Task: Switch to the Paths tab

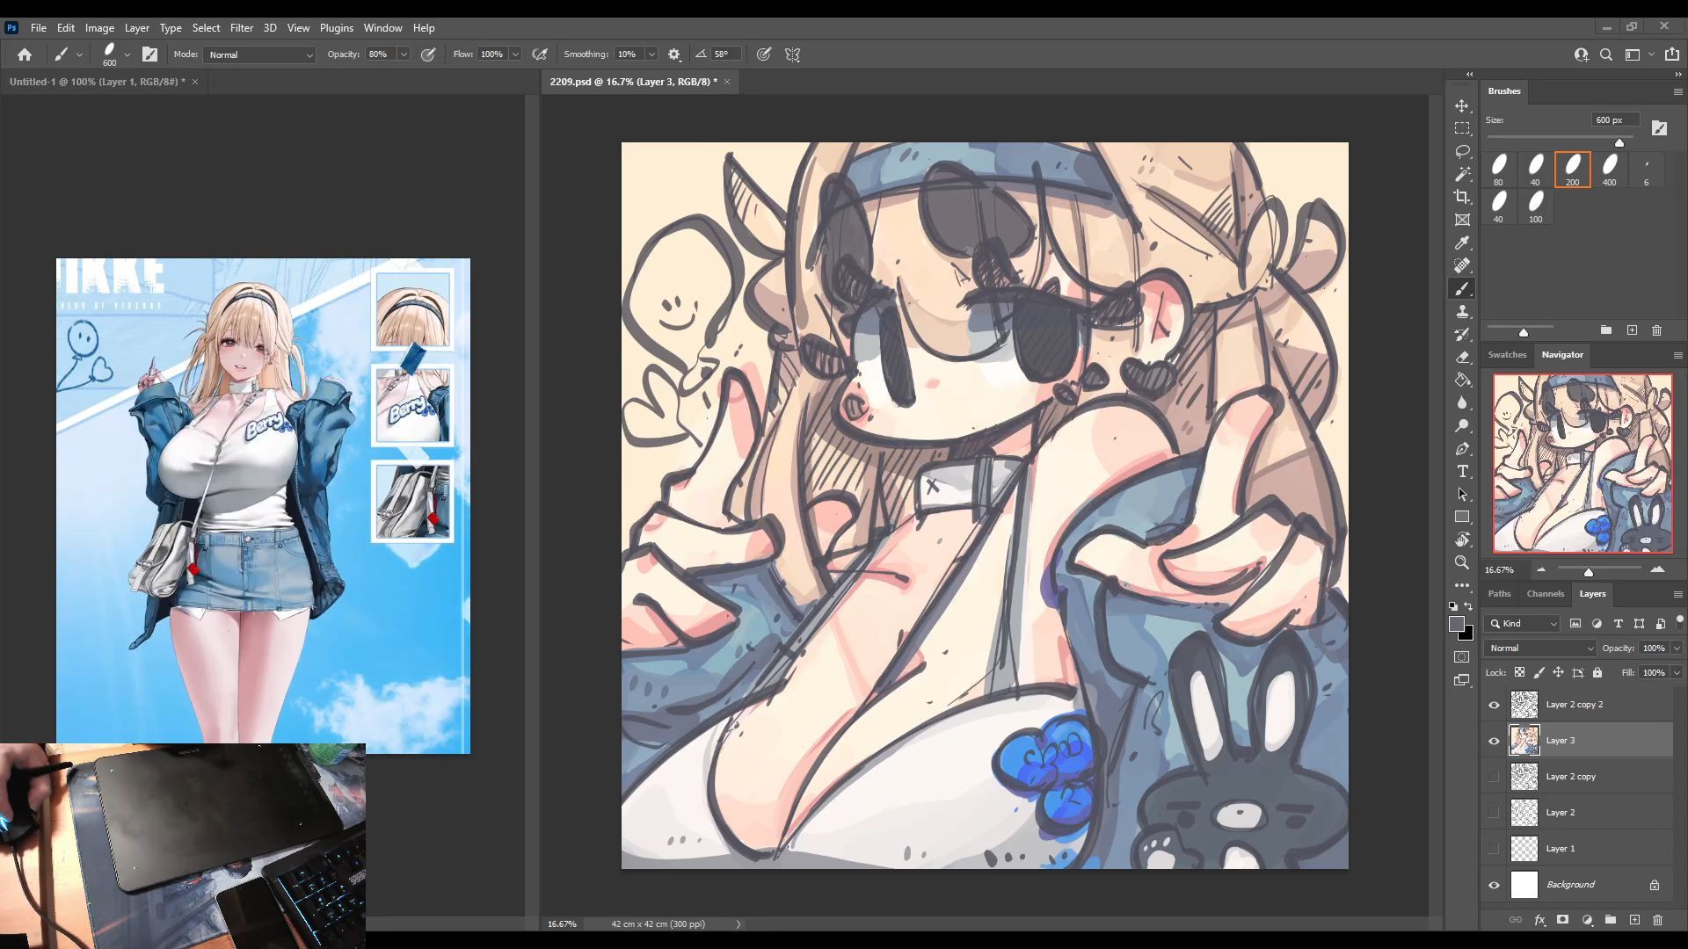Action: click(x=1499, y=594)
